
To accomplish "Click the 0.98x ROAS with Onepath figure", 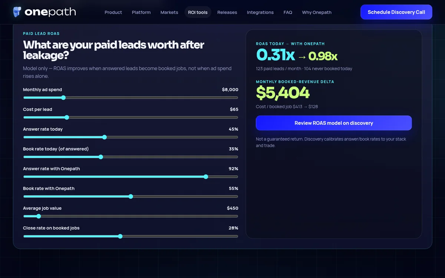I will click(323, 56).
